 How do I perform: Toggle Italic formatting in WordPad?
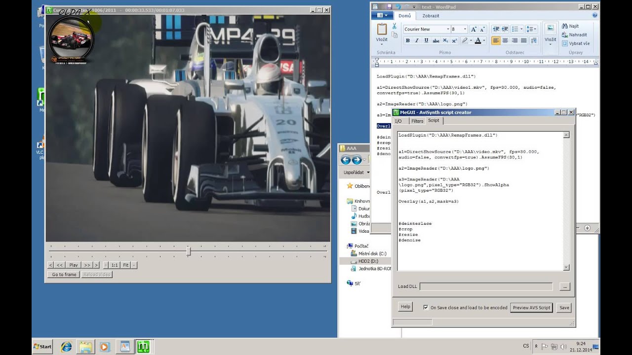pos(417,41)
